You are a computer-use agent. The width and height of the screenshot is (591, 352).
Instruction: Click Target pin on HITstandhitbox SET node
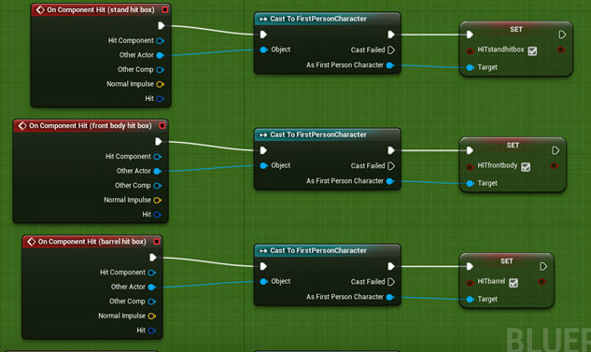470,67
